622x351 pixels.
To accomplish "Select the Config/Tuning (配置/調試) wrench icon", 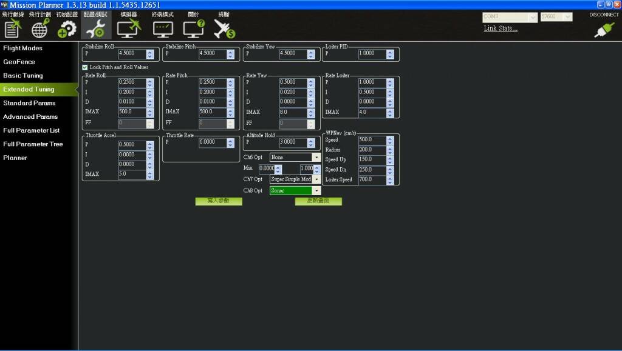I will (96, 28).
